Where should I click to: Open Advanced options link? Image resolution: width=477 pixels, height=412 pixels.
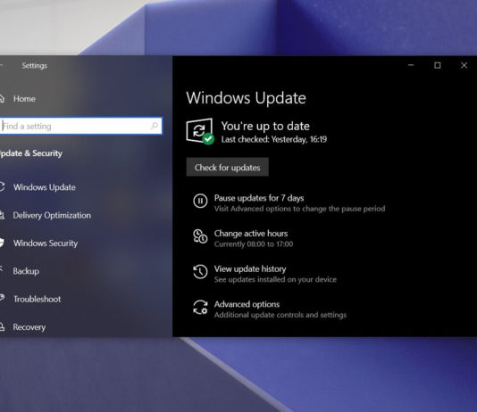click(x=247, y=304)
